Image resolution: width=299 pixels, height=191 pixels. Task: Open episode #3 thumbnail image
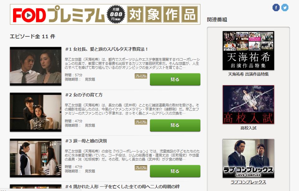pos(36,158)
